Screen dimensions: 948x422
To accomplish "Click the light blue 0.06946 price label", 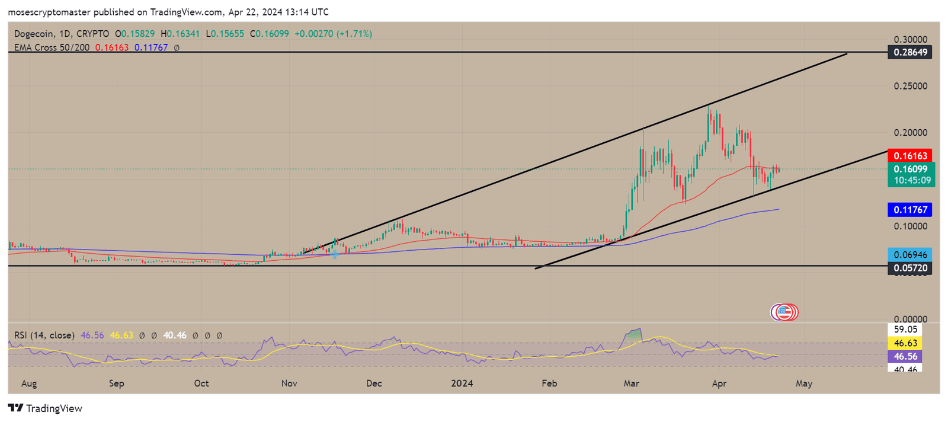I will point(909,254).
